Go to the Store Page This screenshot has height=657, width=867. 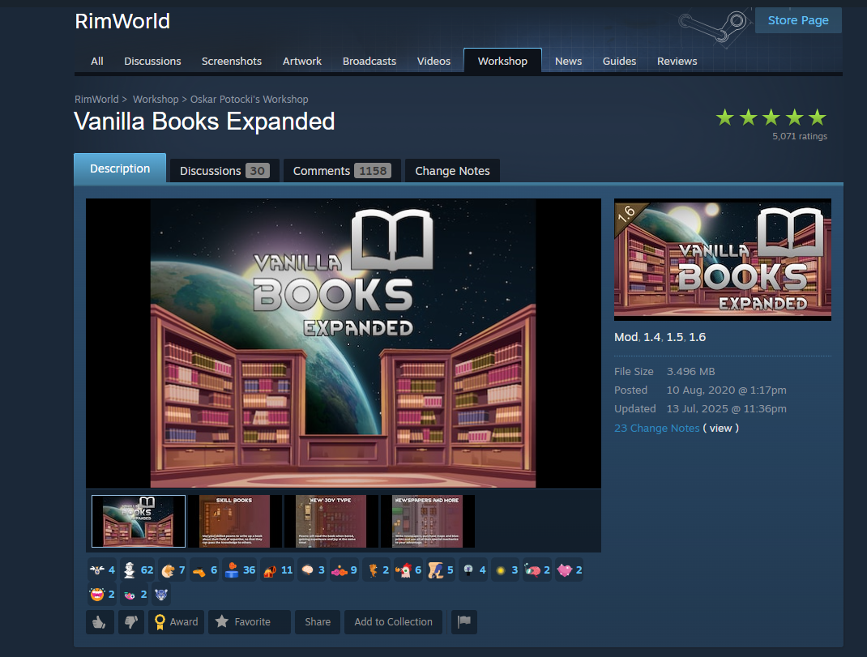click(797, 20)
